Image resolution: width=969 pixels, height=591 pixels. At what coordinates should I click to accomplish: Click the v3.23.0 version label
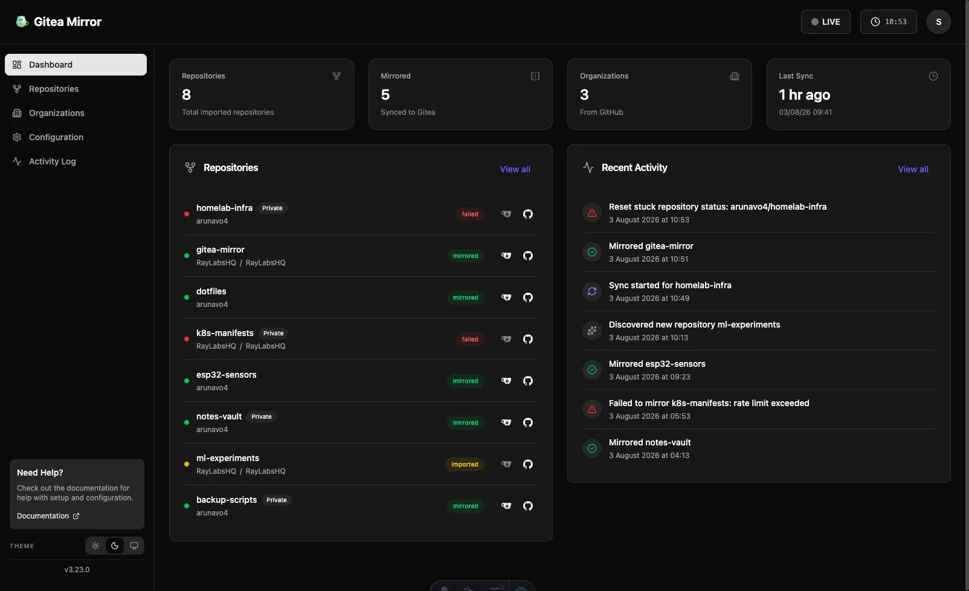point(77,570)
